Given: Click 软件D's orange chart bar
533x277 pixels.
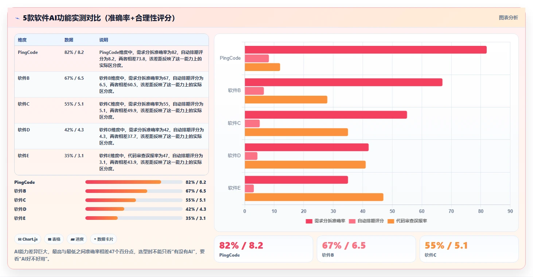Looking at the screenshot, I should click(305, 165).
